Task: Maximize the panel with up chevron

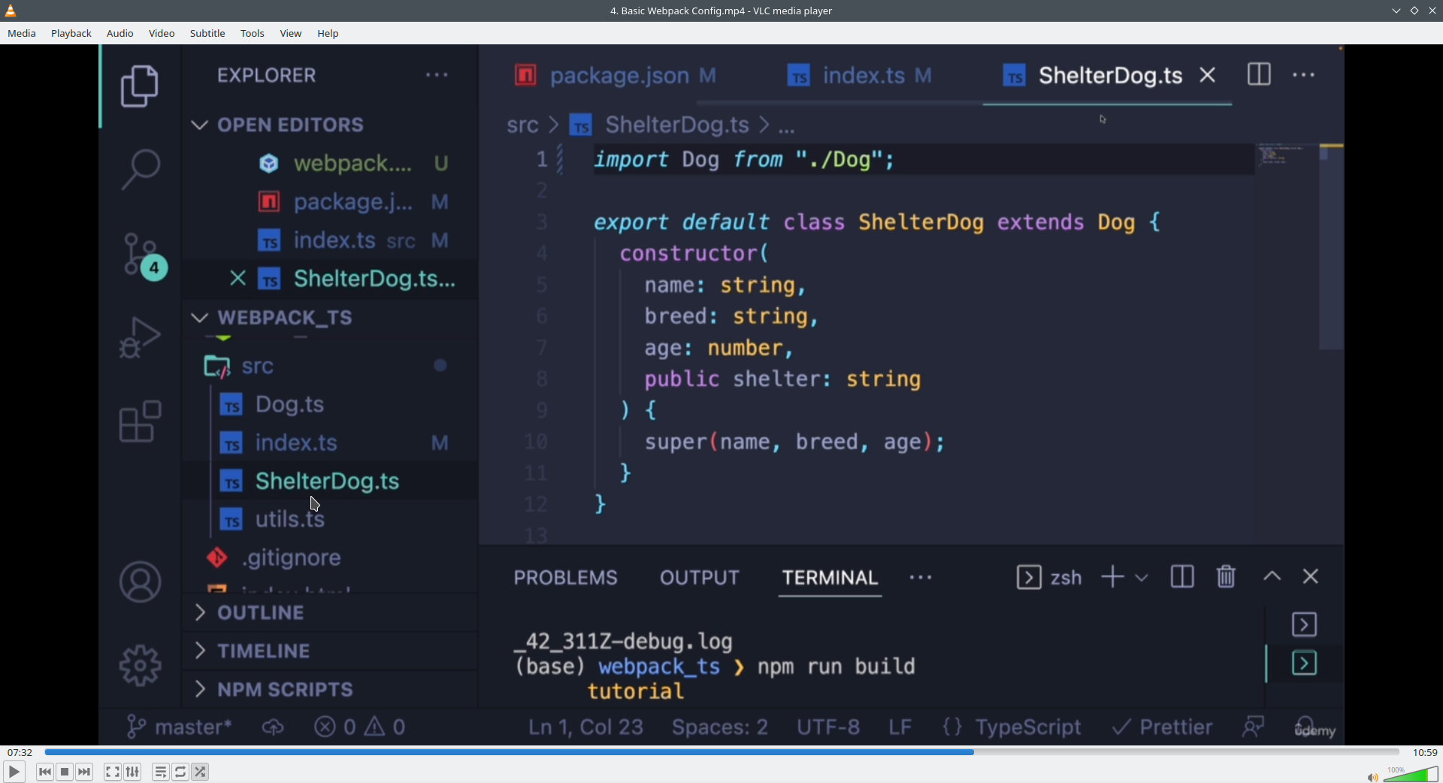Action: click(x=1272, y=576)
